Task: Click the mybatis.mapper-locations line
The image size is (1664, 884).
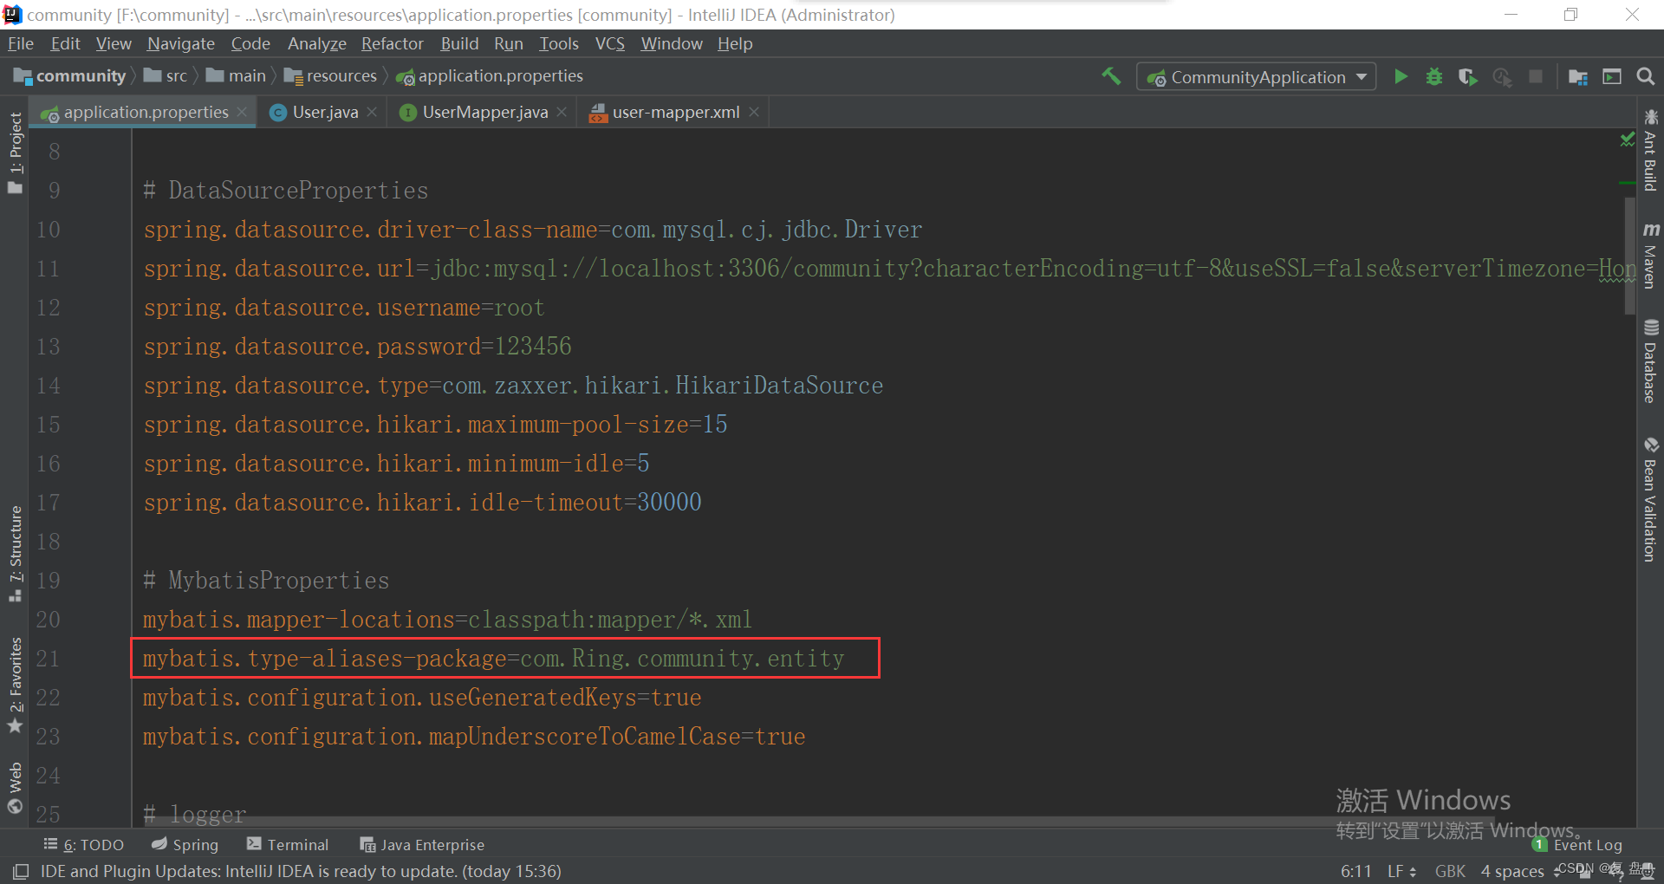Action: (447, 620)
